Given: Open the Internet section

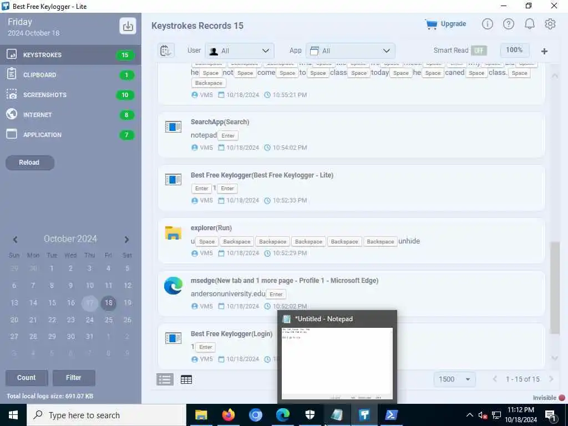Looking at the screenshot, I should (x=70, y=115).
